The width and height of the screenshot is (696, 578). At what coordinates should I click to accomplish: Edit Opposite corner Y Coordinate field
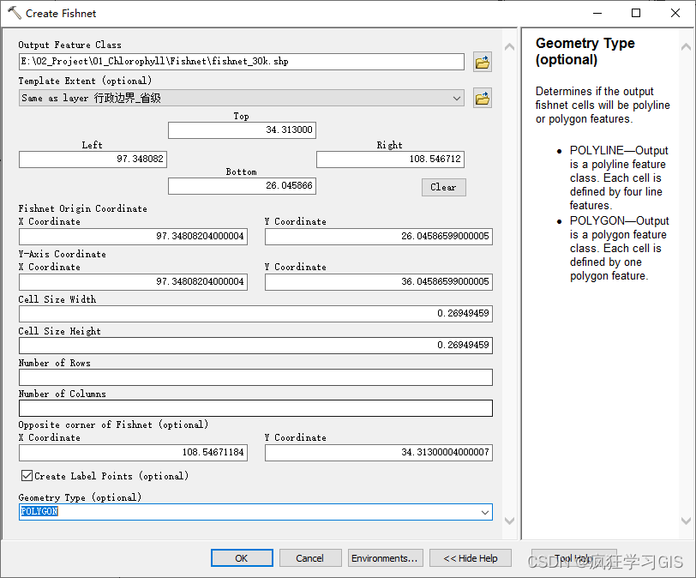(379, 453)
